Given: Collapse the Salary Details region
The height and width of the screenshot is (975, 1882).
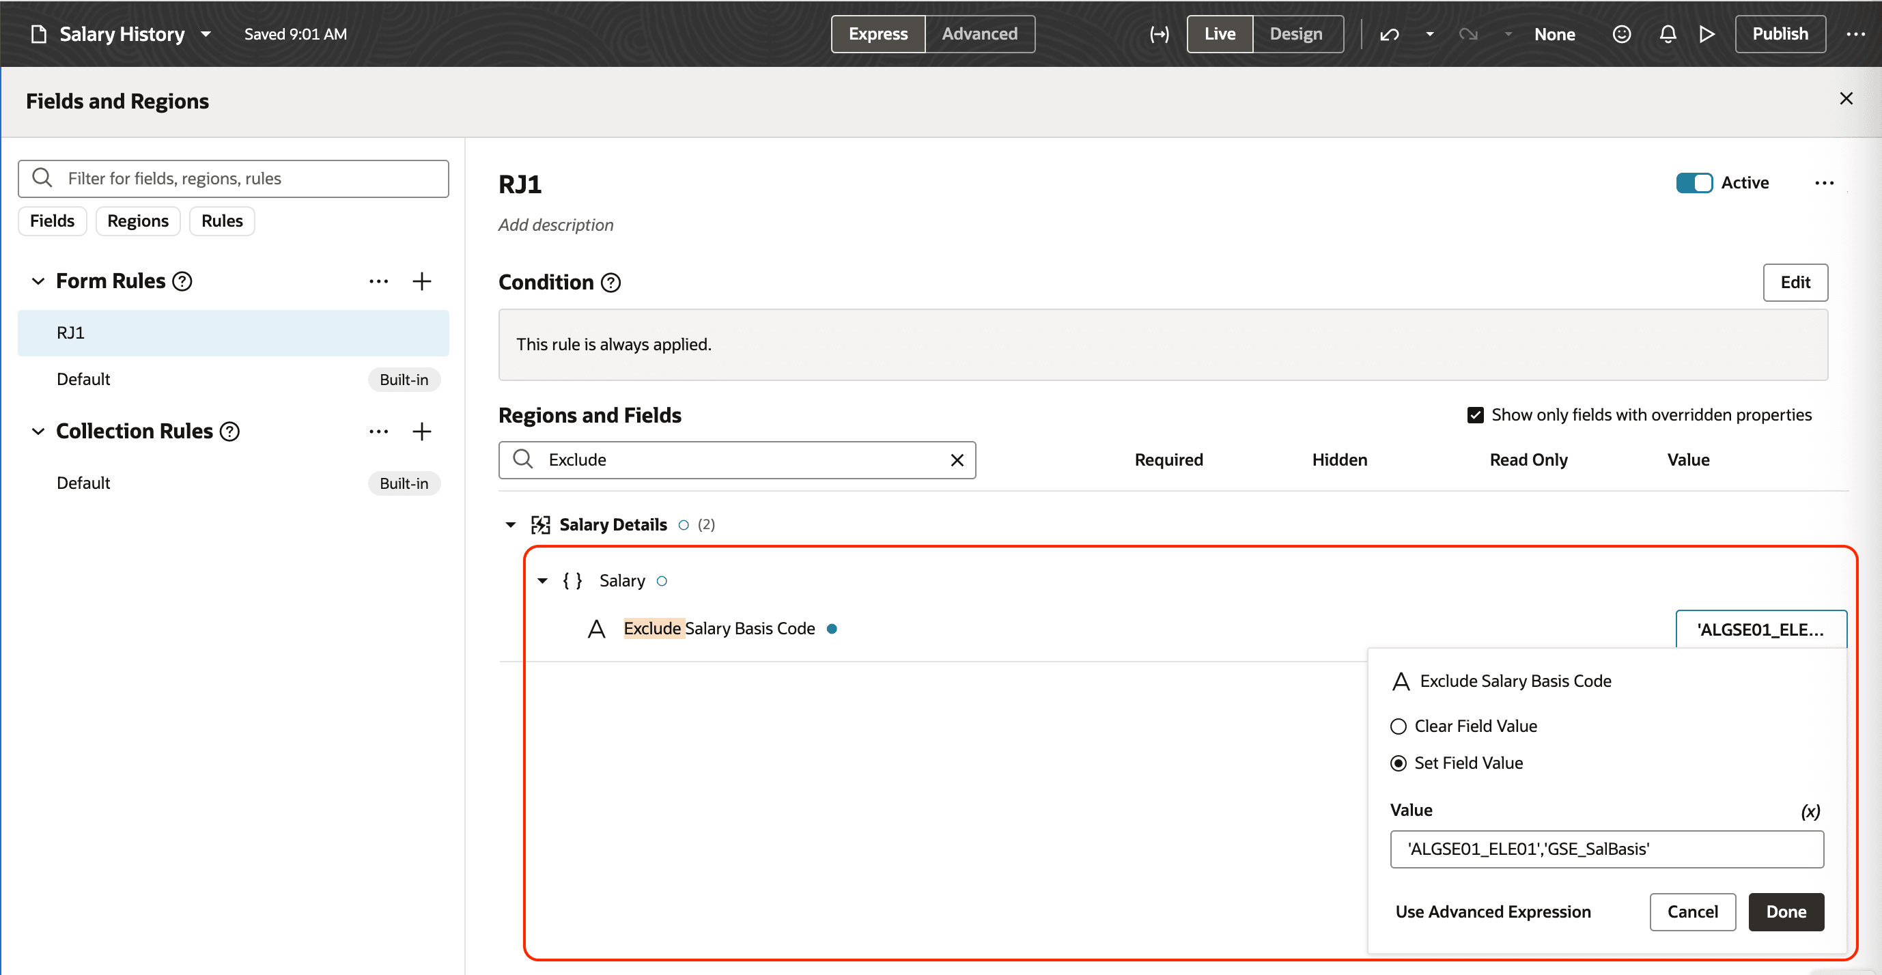Looking at the screenshot, I should point(510,524).
